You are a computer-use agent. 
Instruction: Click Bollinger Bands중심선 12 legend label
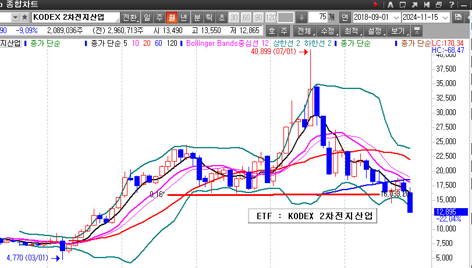(x=228, y=43)
